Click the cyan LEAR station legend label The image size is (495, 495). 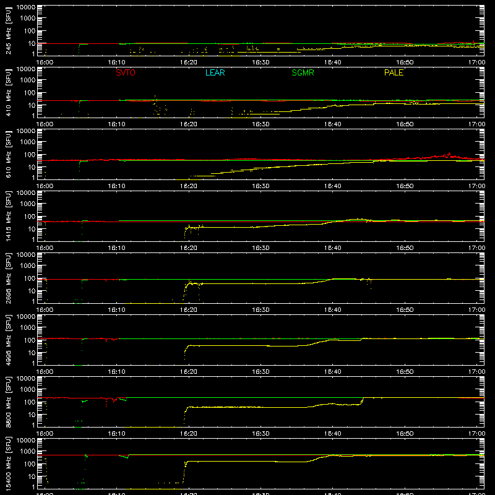coord(215,72)
